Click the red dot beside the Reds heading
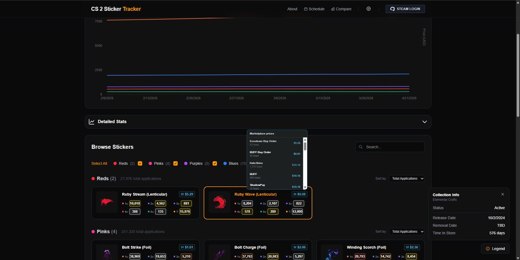 click(93, 178)
